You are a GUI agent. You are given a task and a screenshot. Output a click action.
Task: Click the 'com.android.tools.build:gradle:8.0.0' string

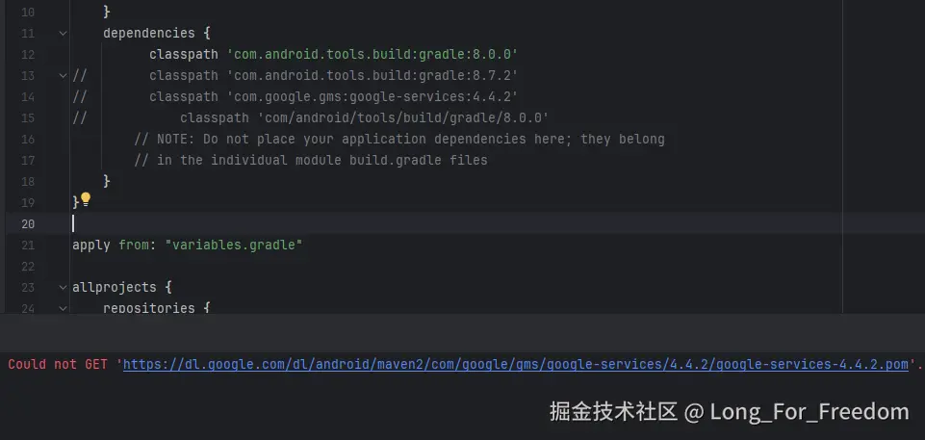point(373,54)
